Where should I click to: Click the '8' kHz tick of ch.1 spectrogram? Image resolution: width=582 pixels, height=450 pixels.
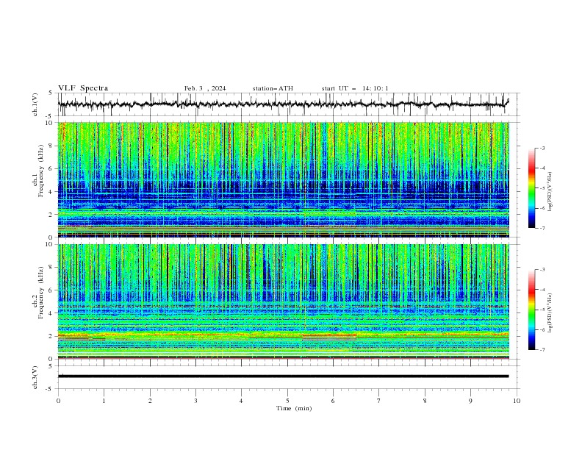point(52,146)
